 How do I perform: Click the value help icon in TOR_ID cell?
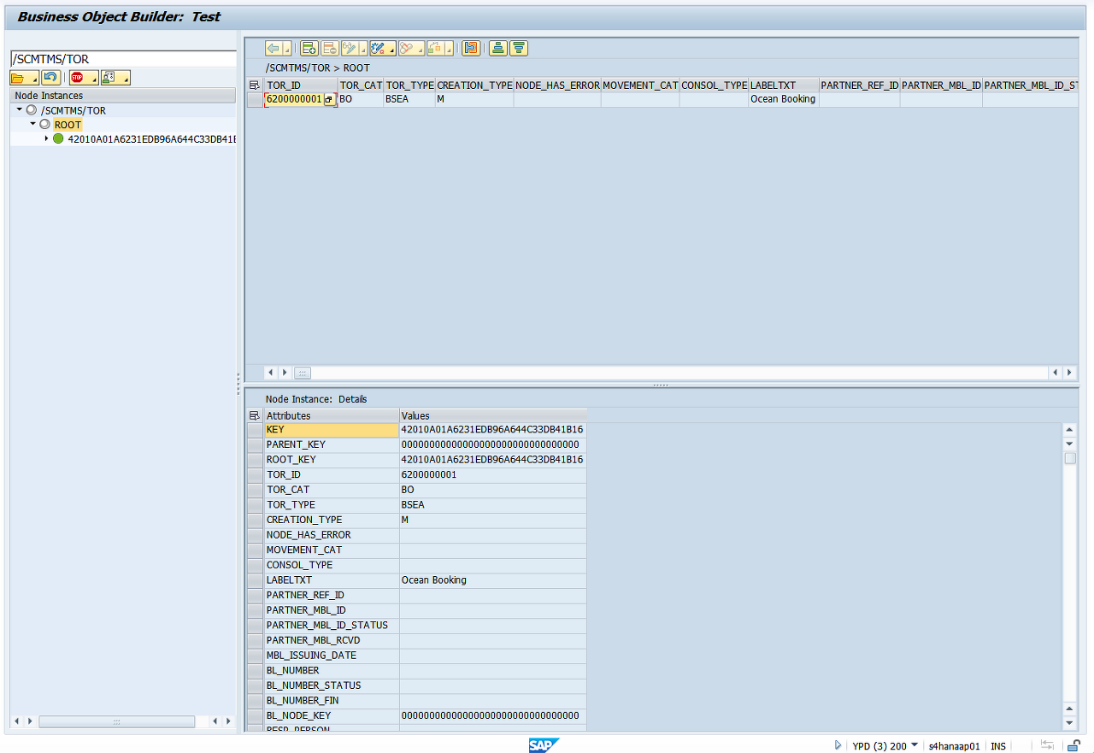click(329, 100)
